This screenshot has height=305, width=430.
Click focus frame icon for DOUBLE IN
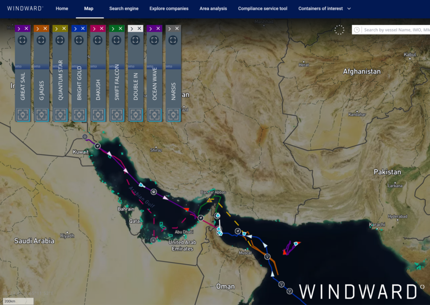(136, 40)
